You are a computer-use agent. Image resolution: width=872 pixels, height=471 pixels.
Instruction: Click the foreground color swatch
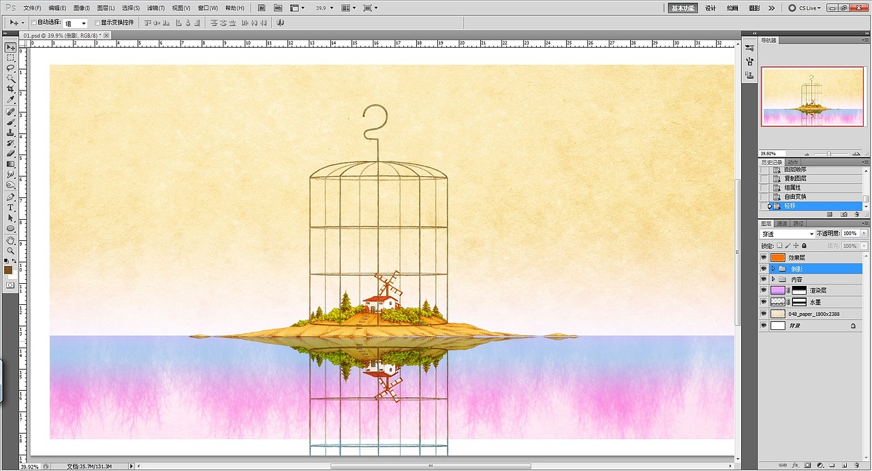click(8, 270)
